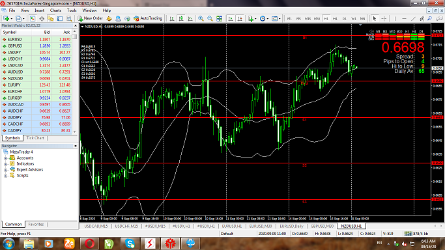Click the New Order button
The height and width of the screenshot is (250, 445).
tap(91, 18)
